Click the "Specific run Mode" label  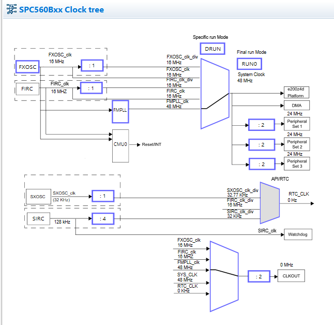click(x=210, y=37)
